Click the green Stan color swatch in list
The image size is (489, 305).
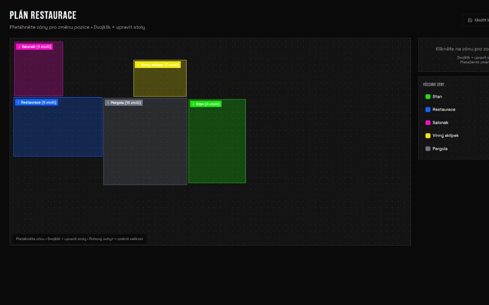[x=428, y=97]
